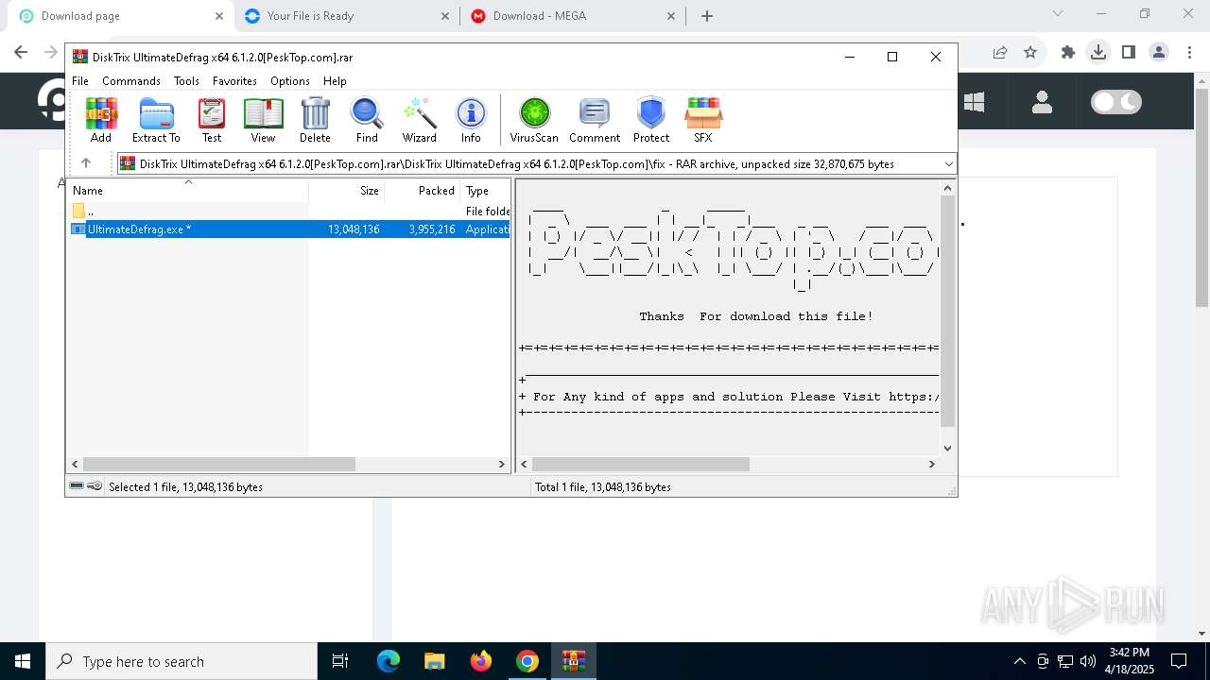This screenshot has width=1210, height=680.
Task: Open Chrome tab search chevron
Action: [x=1058, y=14]
